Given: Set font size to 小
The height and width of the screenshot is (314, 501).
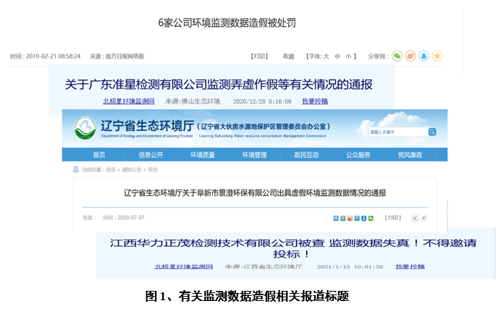Looking at the screenshot, I should 348,56.
